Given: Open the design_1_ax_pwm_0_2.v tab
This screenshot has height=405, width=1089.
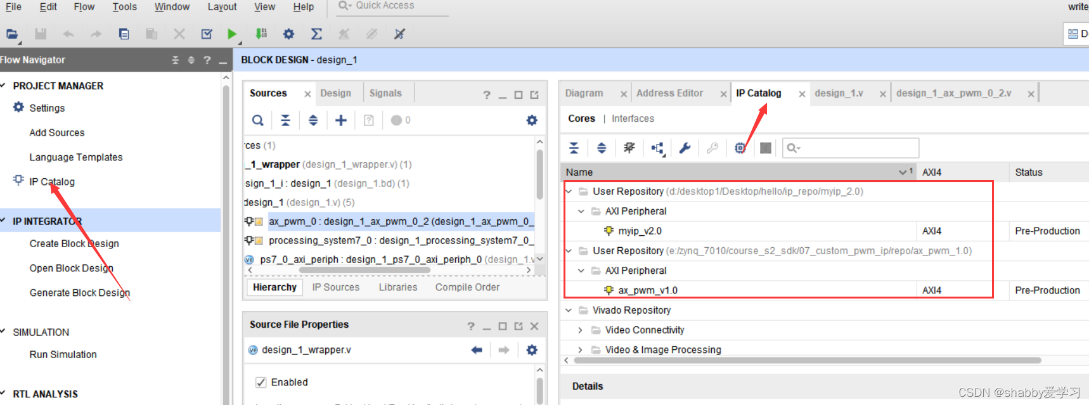Looking at the screenshot, I should [953, 93].
